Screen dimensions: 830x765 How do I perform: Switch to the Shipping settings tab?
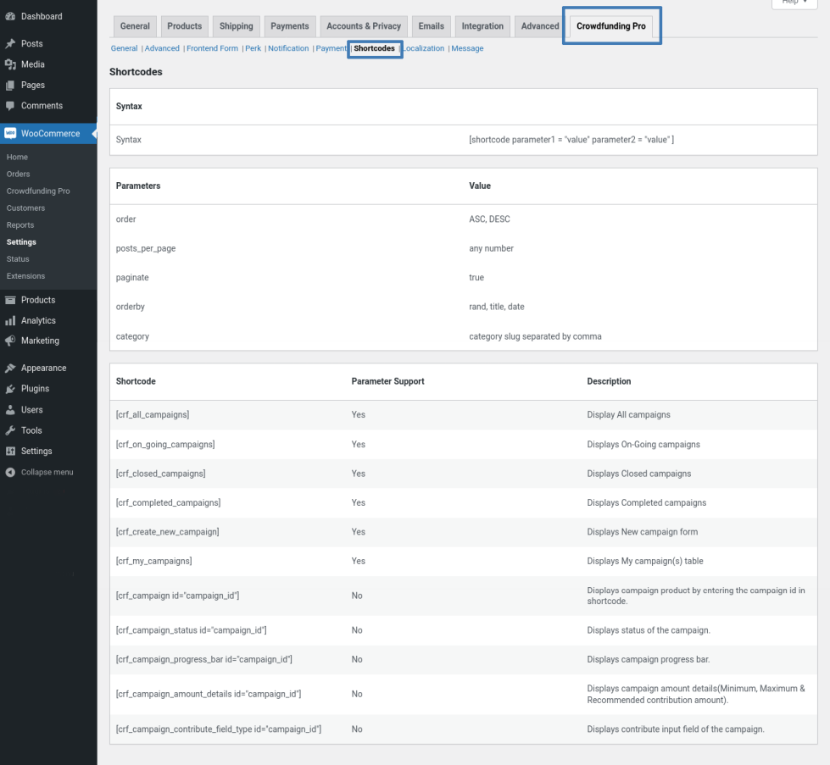coord(236,26)
